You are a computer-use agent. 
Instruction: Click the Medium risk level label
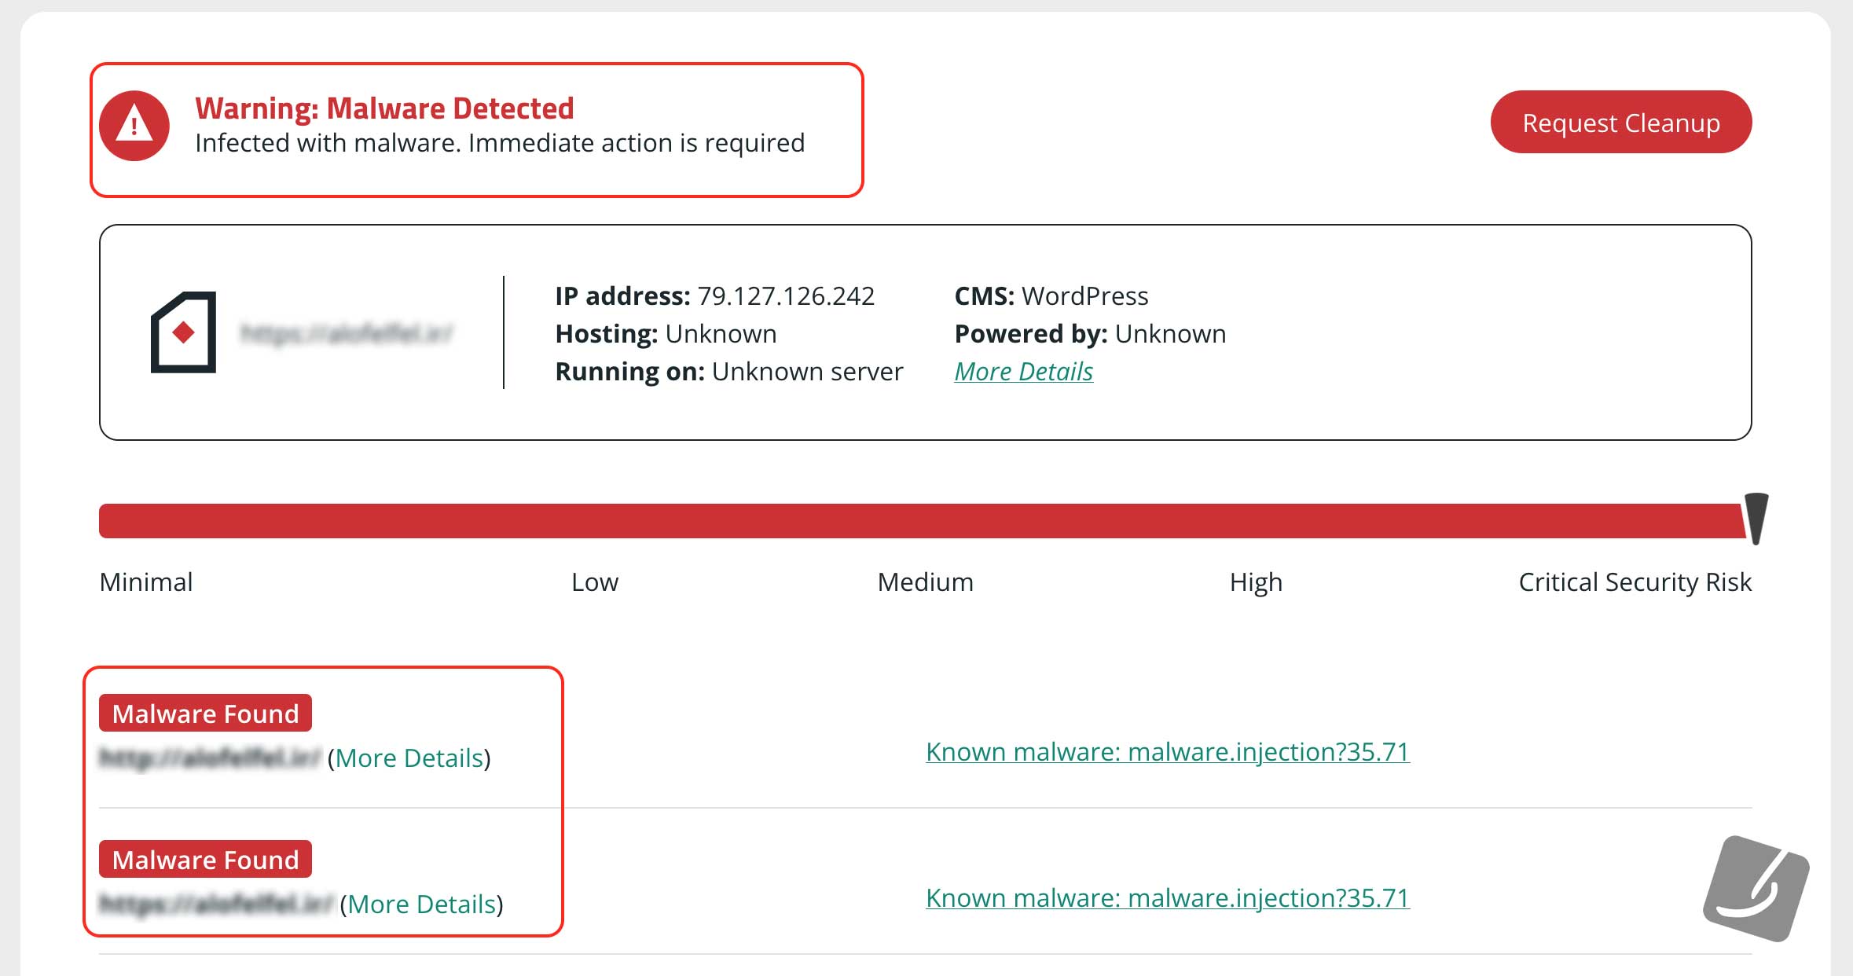[x=925, y=582]
